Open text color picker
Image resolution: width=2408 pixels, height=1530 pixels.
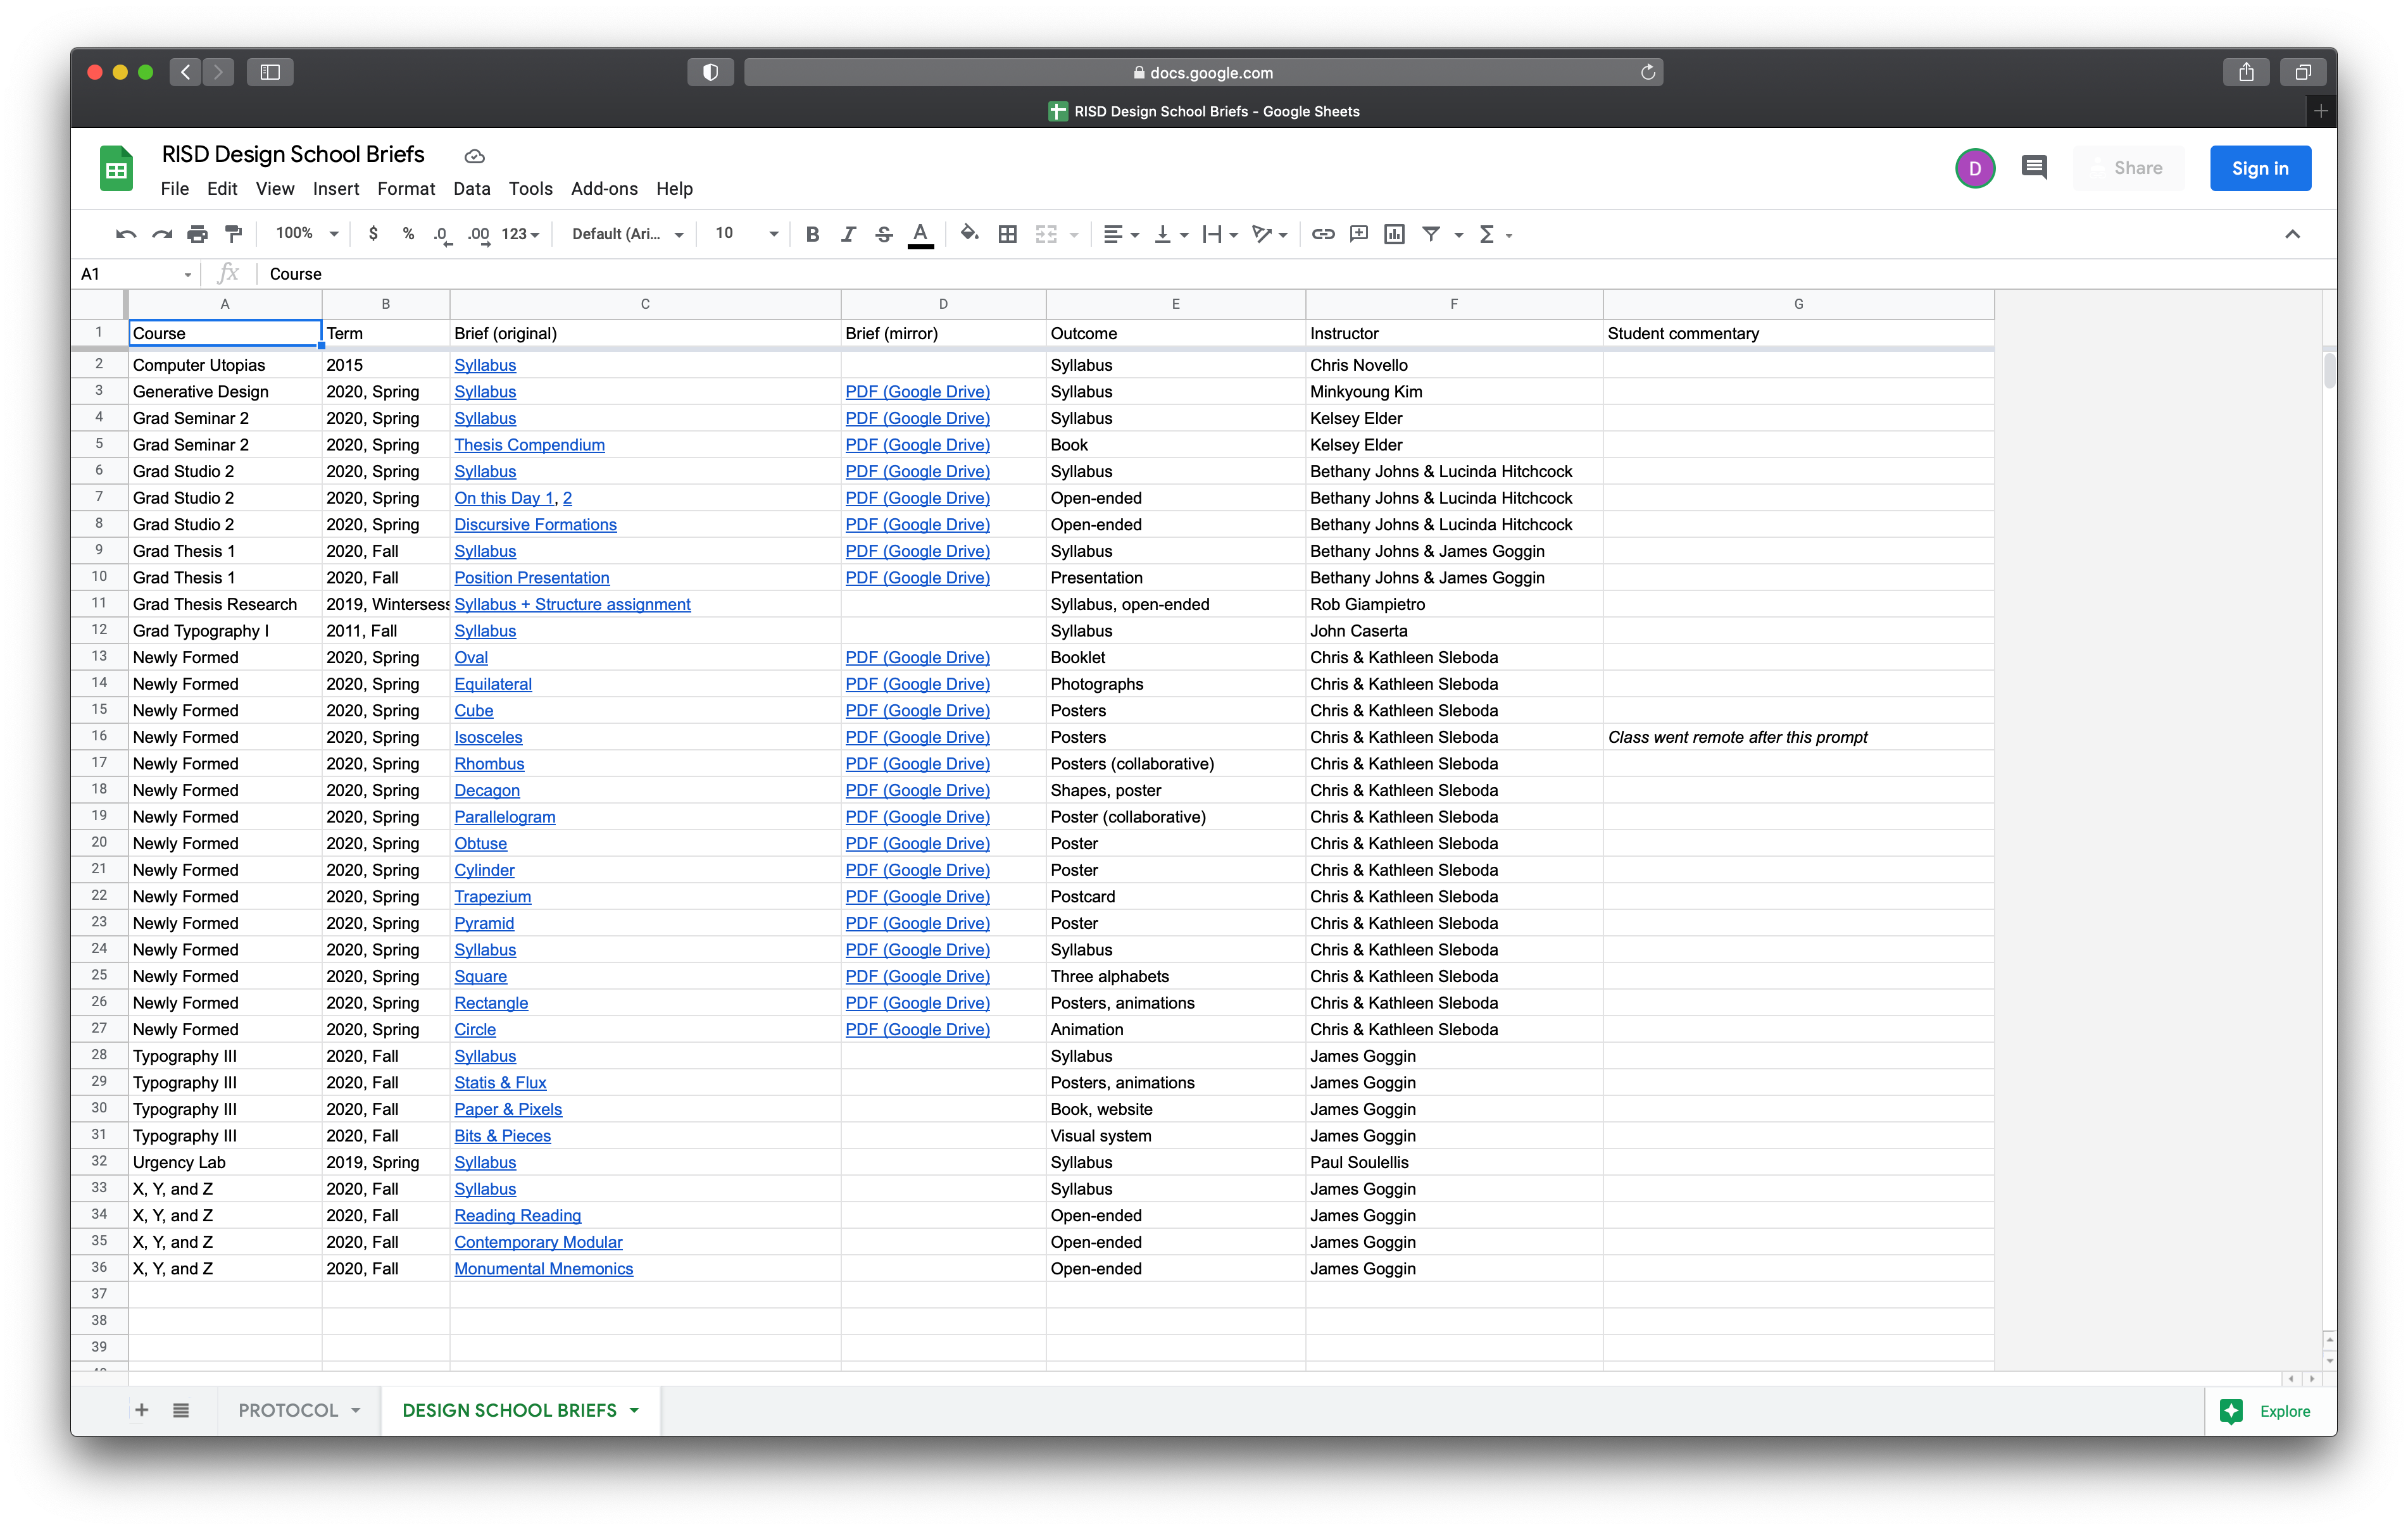(921, 234)
